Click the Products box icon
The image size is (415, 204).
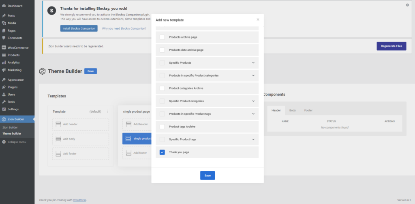(x=4, y=55)
